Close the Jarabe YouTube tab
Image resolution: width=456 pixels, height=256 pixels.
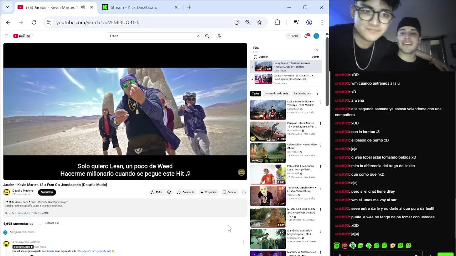(92, 7)
